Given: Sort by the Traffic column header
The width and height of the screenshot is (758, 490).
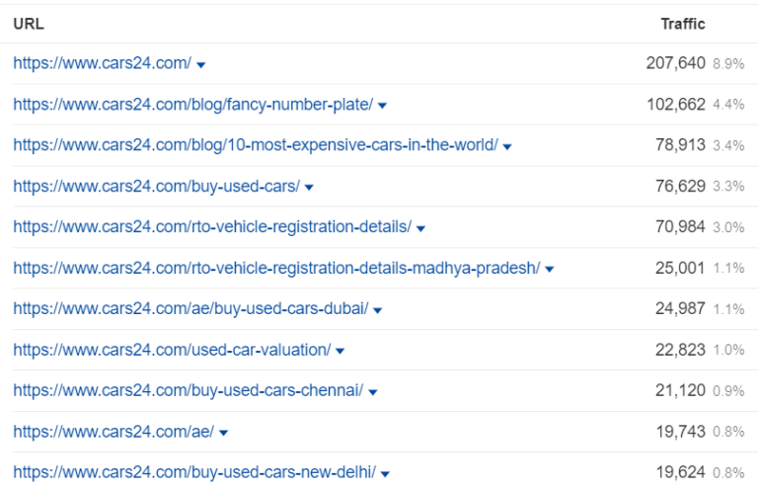Looking at the screenshot, I should (x=683, y=24).
